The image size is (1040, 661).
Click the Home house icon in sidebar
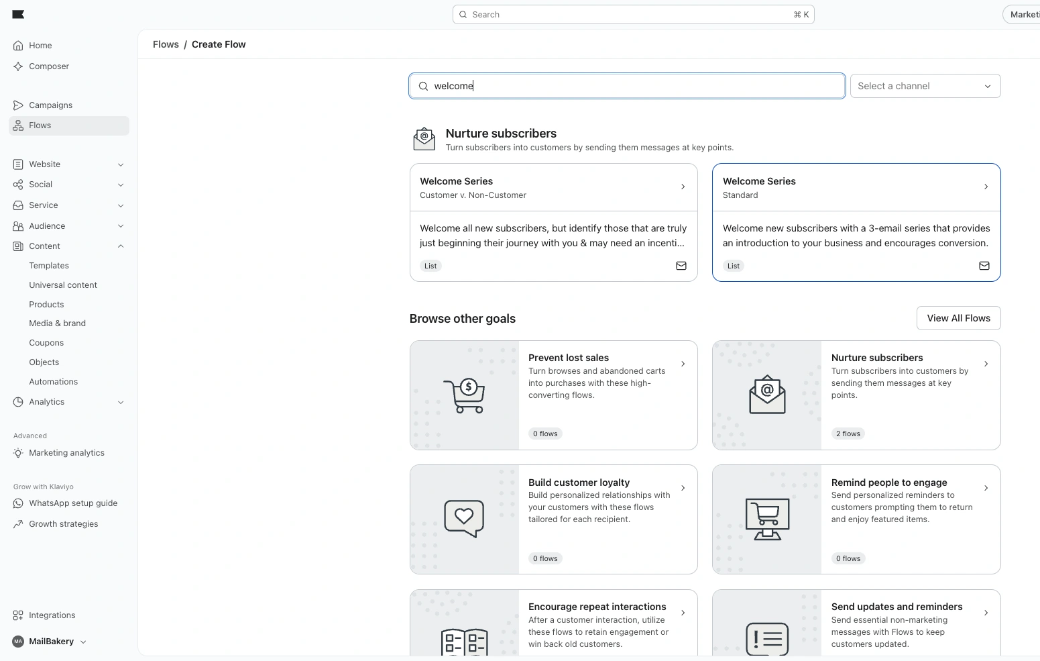[18, 46]
